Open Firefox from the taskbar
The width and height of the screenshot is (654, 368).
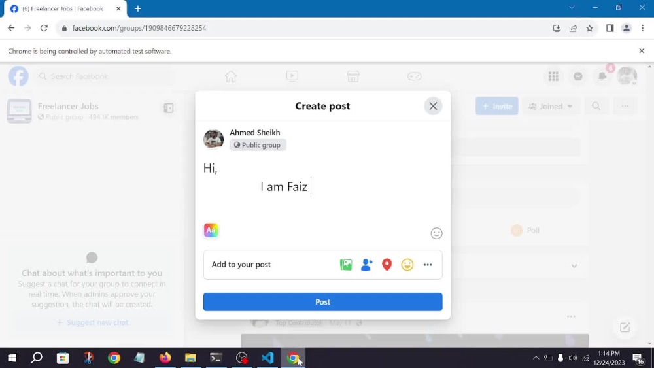[165, 358]
